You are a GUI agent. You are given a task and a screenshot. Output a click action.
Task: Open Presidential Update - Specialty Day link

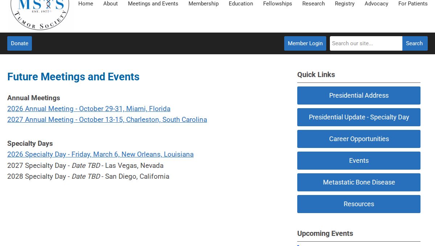click(359, 117)
